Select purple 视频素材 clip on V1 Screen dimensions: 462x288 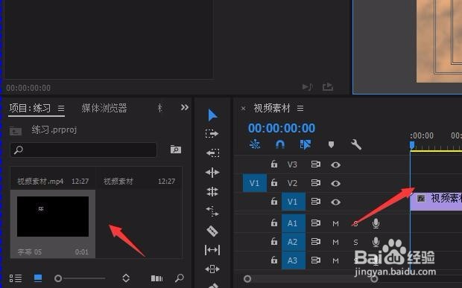[436, 202]
